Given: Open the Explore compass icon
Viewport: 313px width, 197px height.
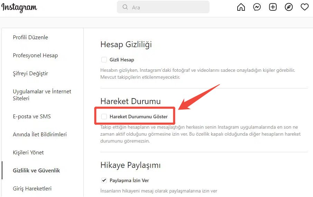Looking at the screenshot, I should 289,7.
